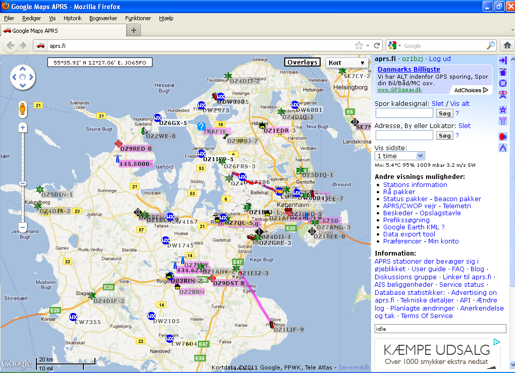This screenshot has height=373, width=515.
Task: Open the Filer menu
Action: coord(9,18)
